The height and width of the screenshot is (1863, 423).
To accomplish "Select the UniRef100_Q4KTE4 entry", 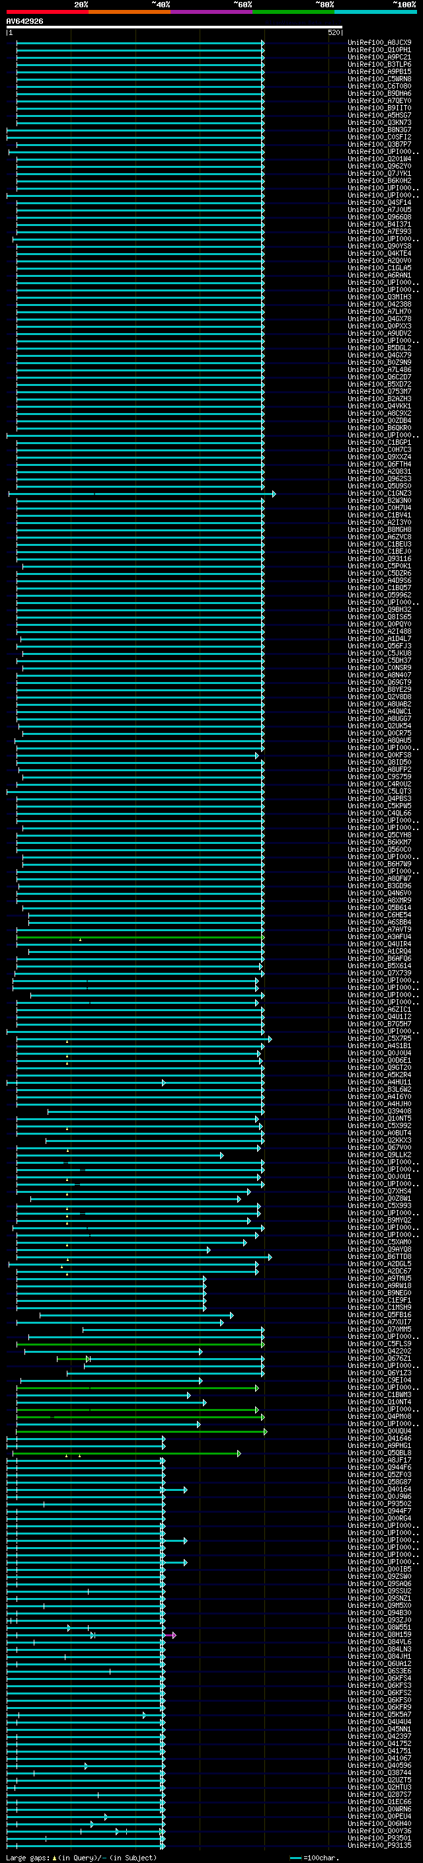I will click(x=379, y=254).
